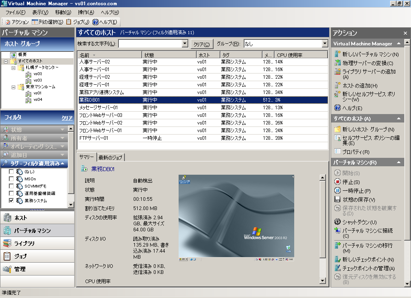Click the シャットダウン shutdown icon
Viewport: 411px width, 298px height.
click(338, 222)
